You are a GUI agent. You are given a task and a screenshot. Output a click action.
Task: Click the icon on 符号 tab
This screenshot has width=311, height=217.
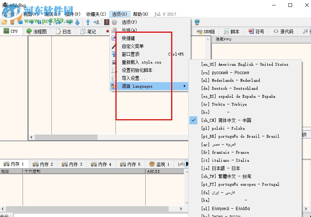pos(251,31)
